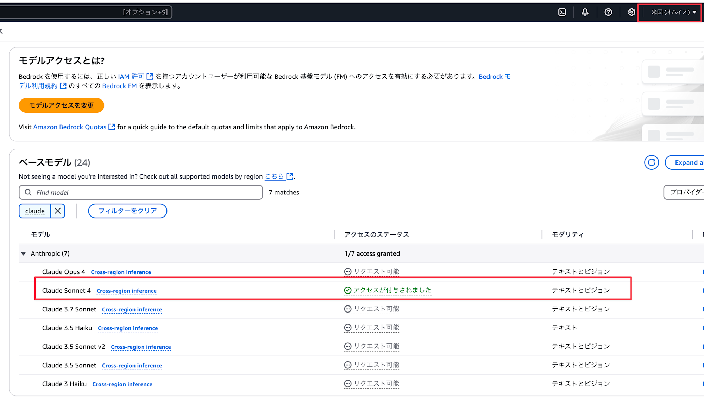Click リクエスト可能 status for Claude 3.7 Sonnet
Image resolution: width=704 pixels, height=399 pixels.
pyautogui.click(x=372, y=309)
